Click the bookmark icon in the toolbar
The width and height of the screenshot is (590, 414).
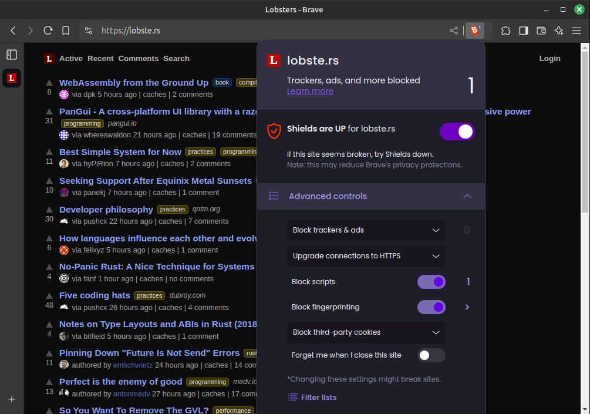(x=66, y=31)
